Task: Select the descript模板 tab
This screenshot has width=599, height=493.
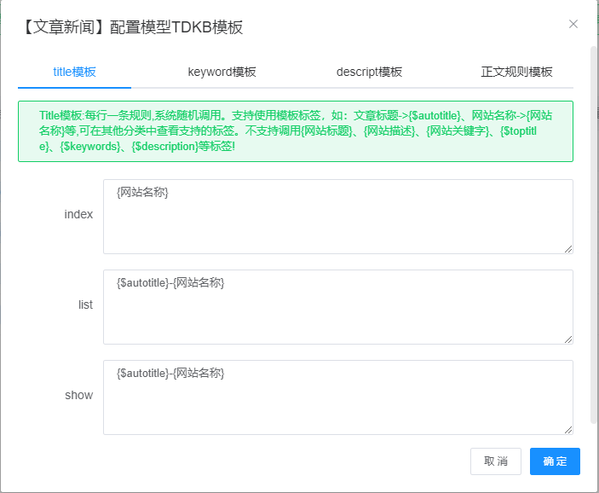Action: (369, 72)
